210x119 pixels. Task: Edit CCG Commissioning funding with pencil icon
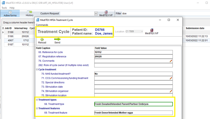click(x=171, y=78)
